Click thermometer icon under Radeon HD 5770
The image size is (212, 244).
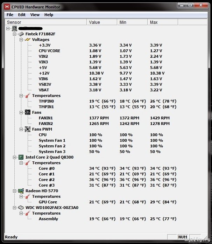28,196
